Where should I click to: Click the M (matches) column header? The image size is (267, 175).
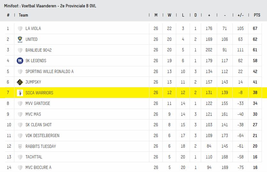[x=156, y=15]
